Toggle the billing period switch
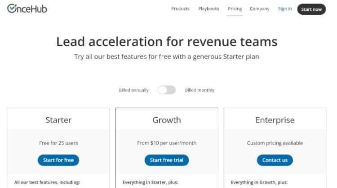The width and height of the screenshot is (337, 188). 166,90
